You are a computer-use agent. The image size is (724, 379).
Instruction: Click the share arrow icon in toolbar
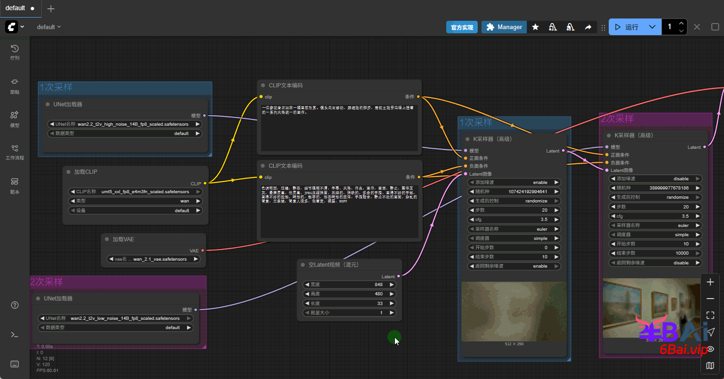588,27
